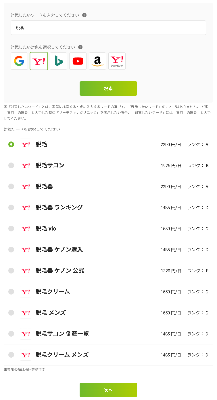Choose the 脱毛器 ランキング radio option
Viewport: 217px width, 400px height.
[11, 207]
